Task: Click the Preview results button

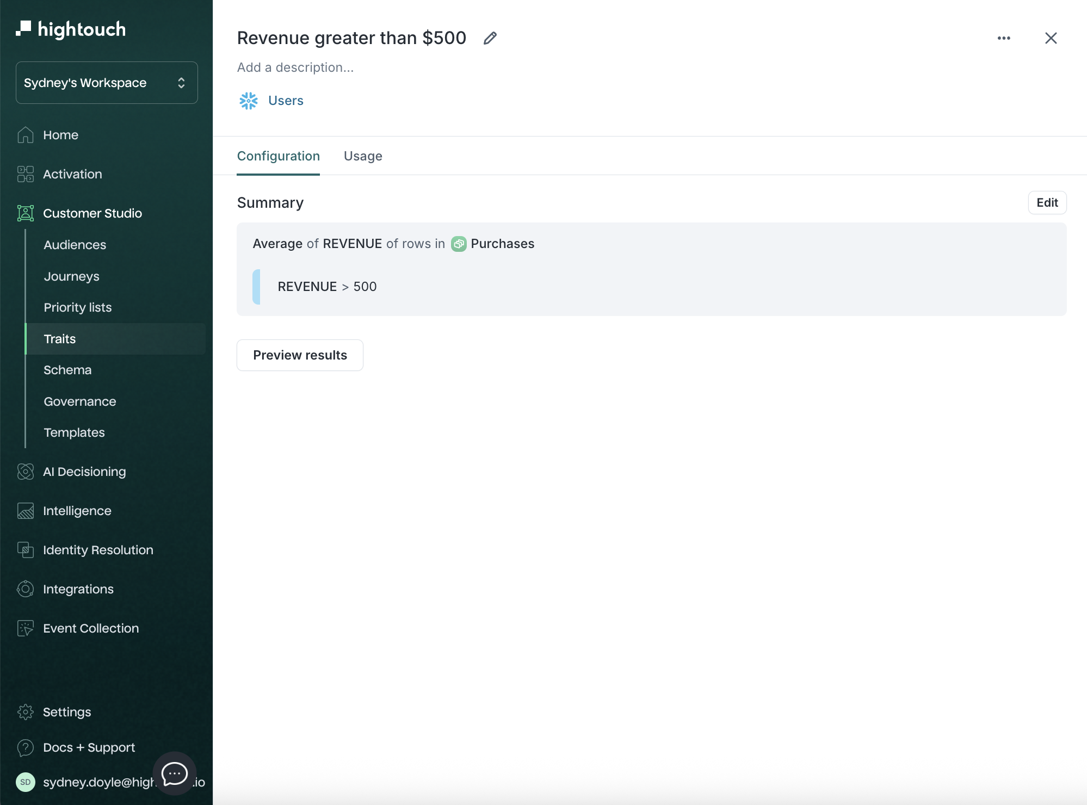Action: [x=300, y=355]
